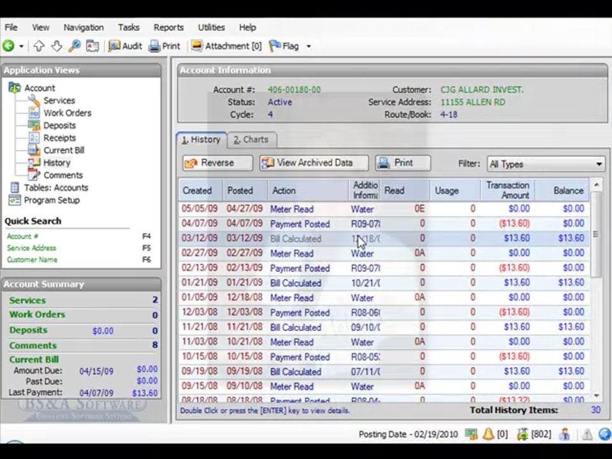Select the 01/21/09 Bill Calculated row
This screenshot has width=612, height=459.
pos(384,283)
